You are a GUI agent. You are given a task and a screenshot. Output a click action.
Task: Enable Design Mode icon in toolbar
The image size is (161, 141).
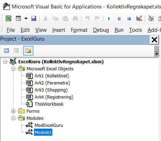139,18
